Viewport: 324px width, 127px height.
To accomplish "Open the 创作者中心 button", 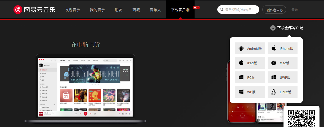I will (x=274, y=10).
